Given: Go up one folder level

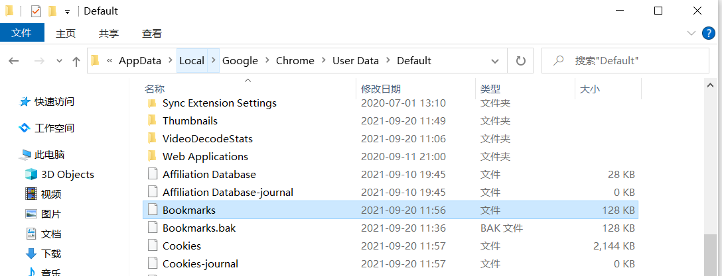Looking at the screenshot, I should [76, 61].
